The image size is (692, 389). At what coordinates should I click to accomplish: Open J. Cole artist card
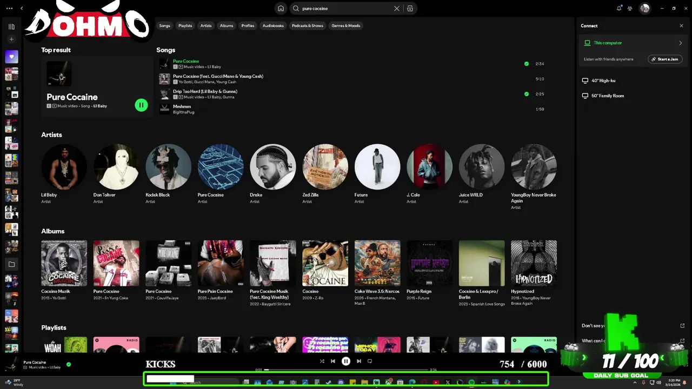click(429, 174)
